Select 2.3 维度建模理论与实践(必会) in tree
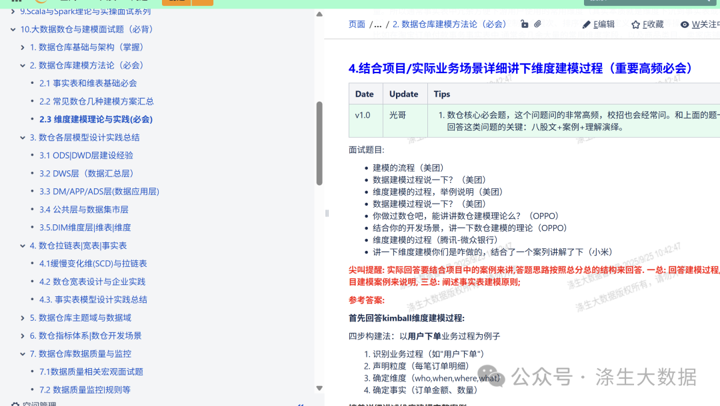Screen dimensions: 720x406 tap(96, 119)
